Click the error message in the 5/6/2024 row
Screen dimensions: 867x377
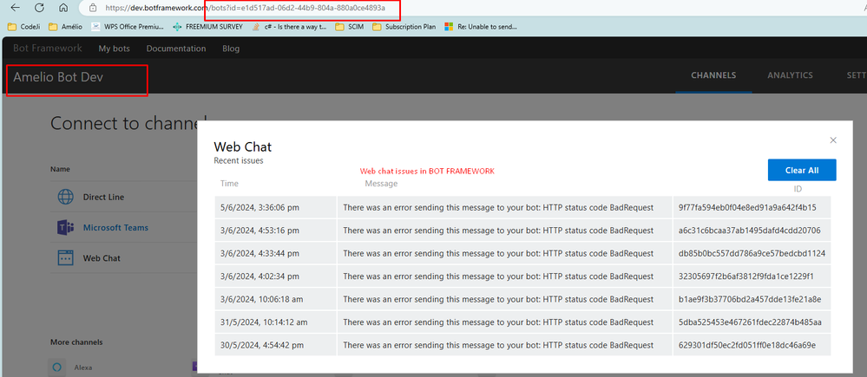click(x=499, y=207)
